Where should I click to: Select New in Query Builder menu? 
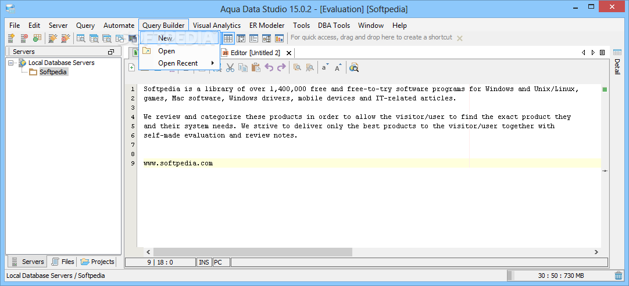(179, 38)
